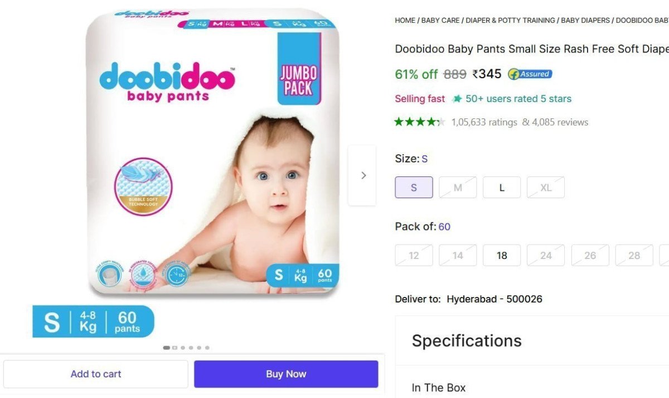This screenshot has height=398, width=669.
Task: Click the green star beside 50+ users rated
Action: [x=457, y=99]
